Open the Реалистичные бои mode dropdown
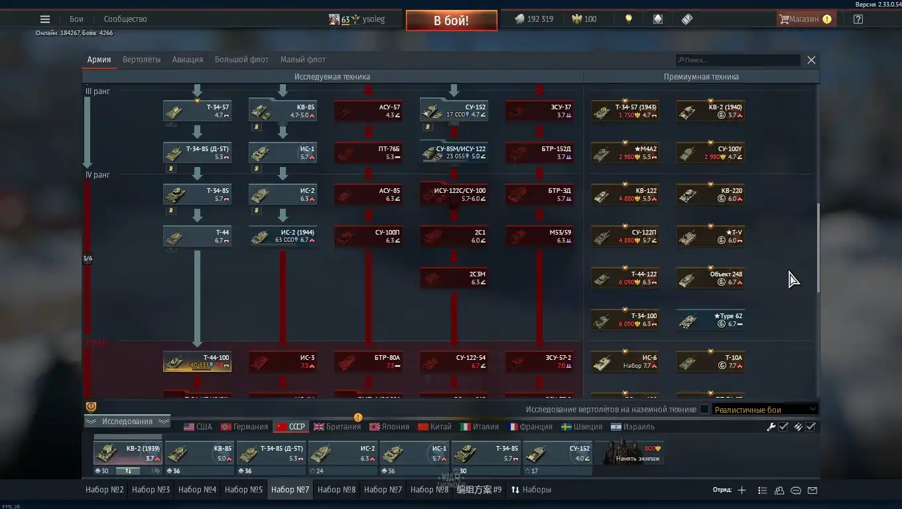The height and width of the screenshot is (509, 902). coord(765,410)
